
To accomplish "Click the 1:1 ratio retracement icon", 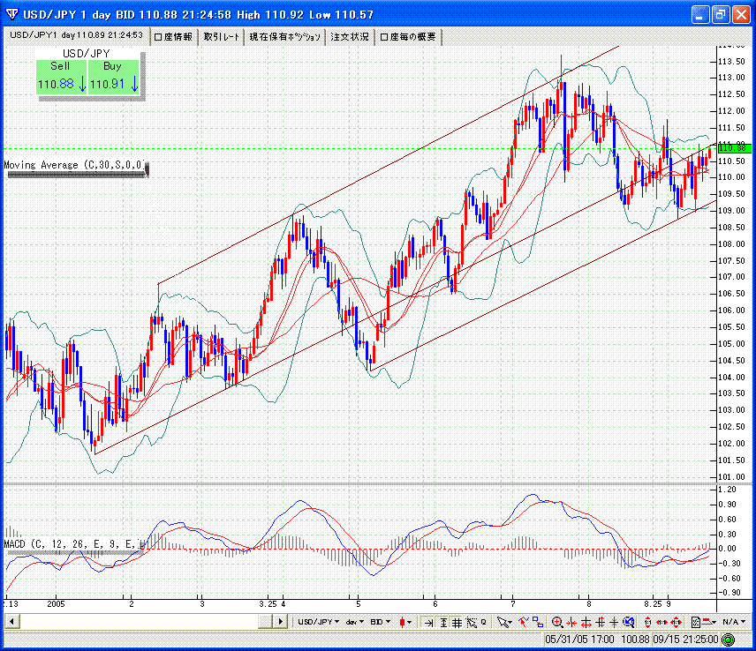I will tap(647, 622).
